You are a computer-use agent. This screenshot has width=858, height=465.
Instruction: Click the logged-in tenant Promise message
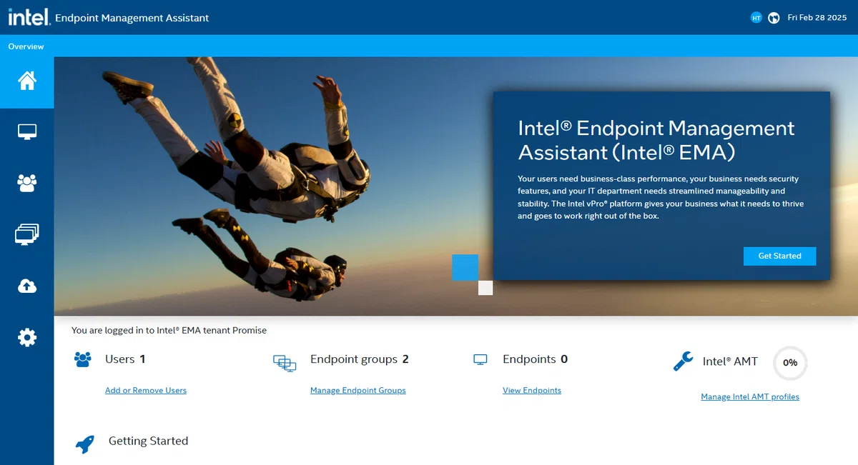point(169,331)
